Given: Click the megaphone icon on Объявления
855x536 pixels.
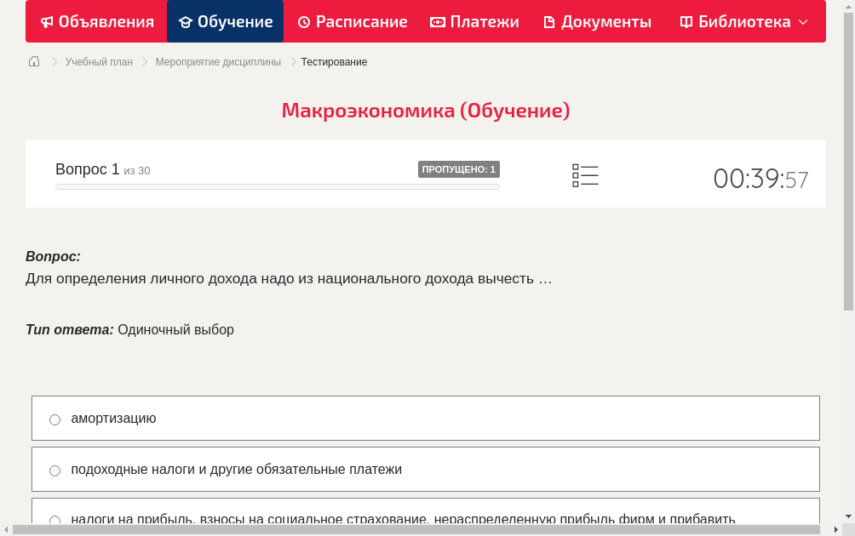Looking at the screenshot, I should (x=46, y=21).
